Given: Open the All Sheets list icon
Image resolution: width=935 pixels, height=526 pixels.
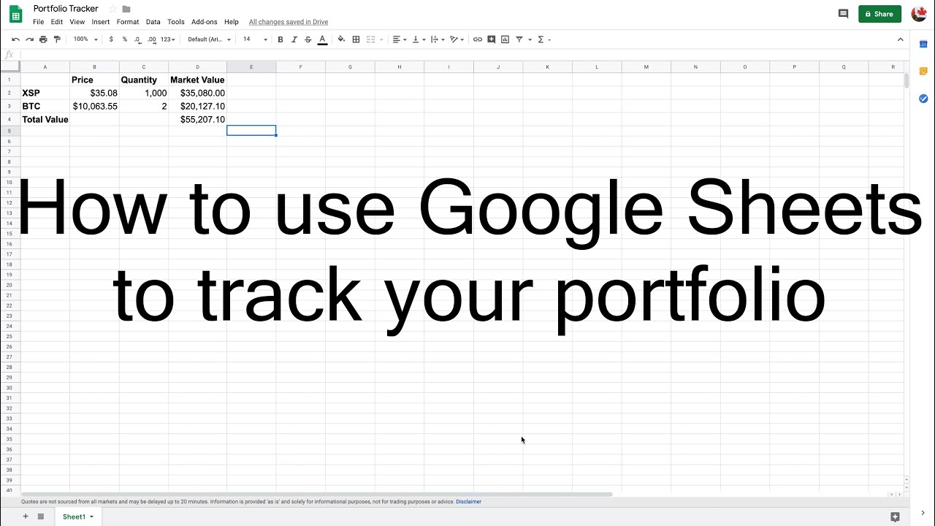Looking at the screenshot, I should coord(41,517).
